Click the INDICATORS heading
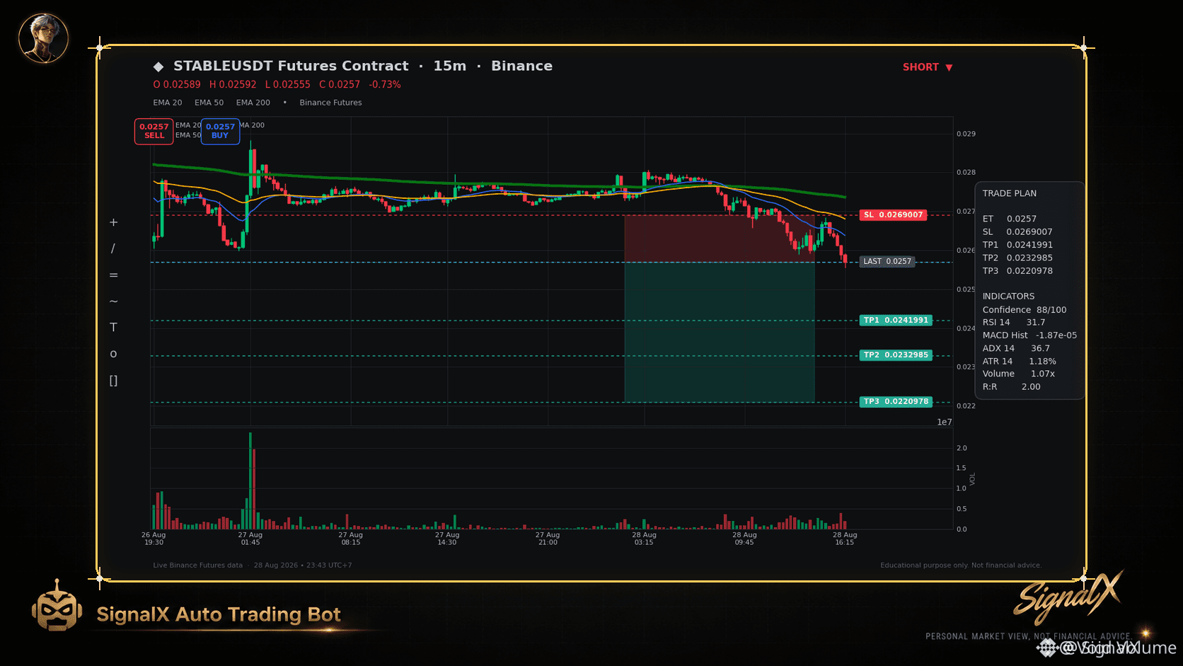 pyautogui.click(x=1008, y=296)
